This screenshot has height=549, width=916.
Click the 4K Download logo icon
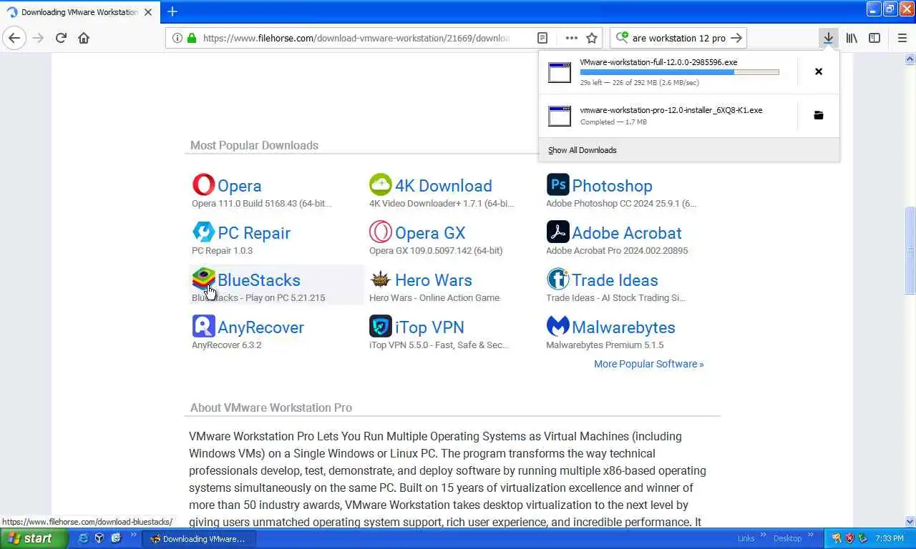pos(381,185)
